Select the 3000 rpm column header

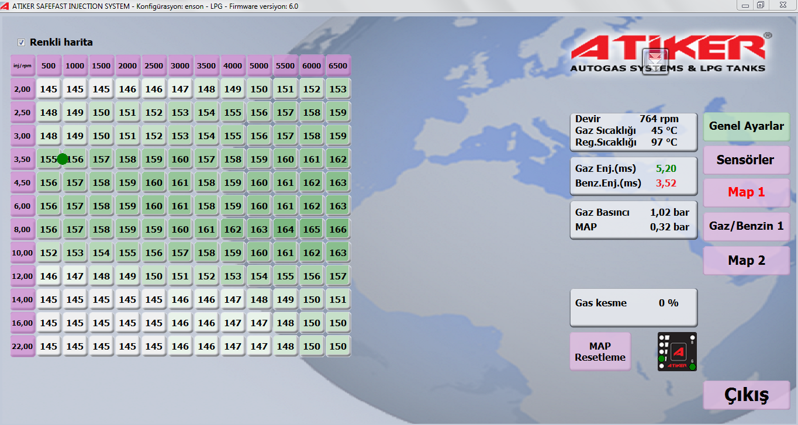(181, 65)
